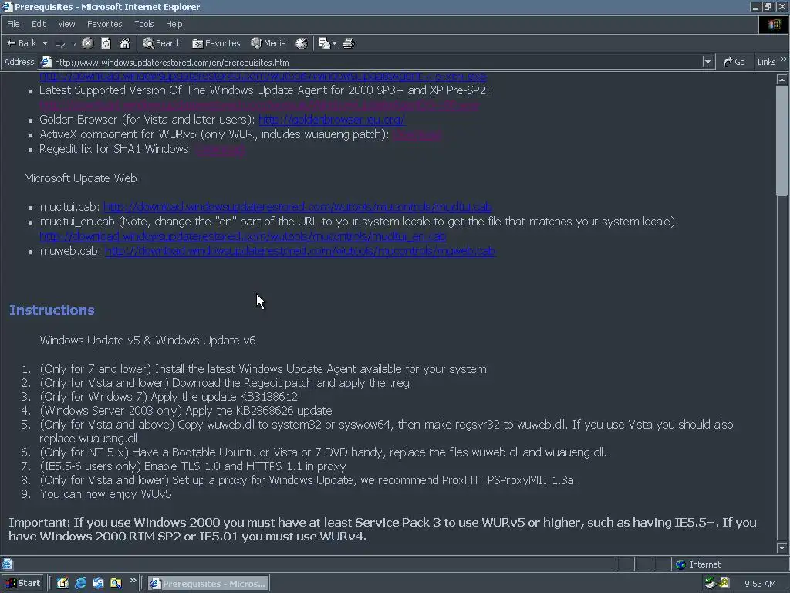This screenshot has height=593, width=790.
Task: Expand the address bar dropdown arrow
Action: tap(707, 62)
